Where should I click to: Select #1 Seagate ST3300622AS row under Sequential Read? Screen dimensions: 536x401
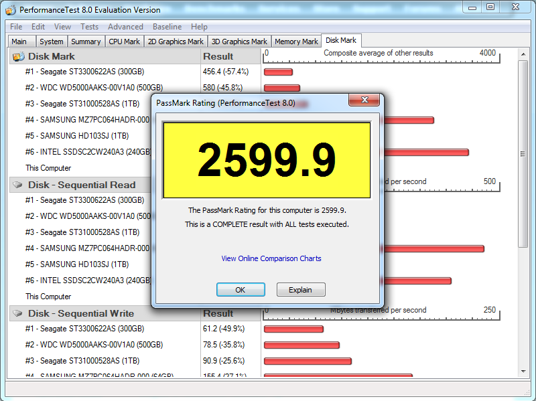[84, 200]
